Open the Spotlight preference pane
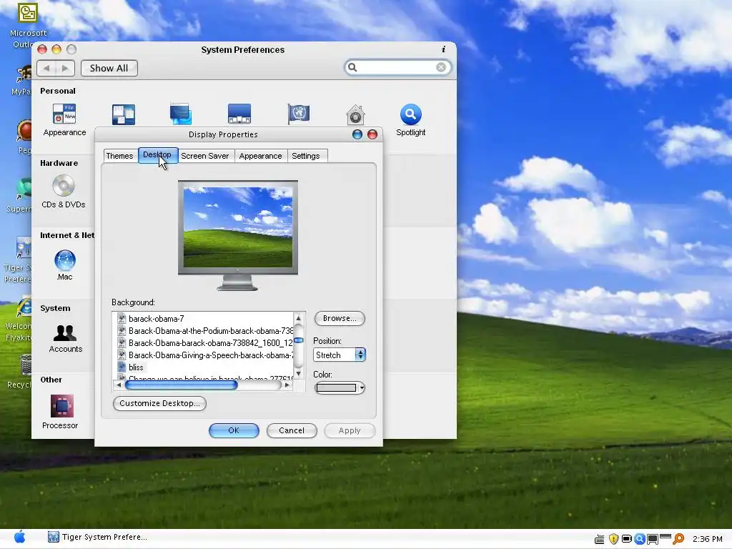This screenshot has width=732, height=549. click(411, 119)
